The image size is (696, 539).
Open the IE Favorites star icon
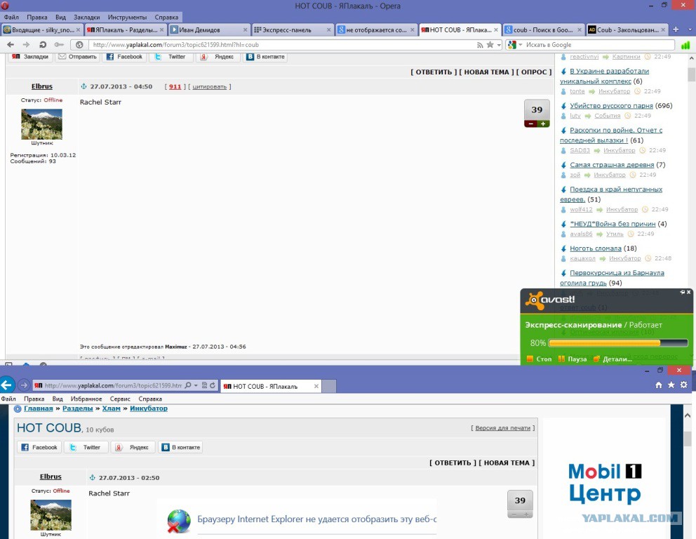(x=671, y=385)
